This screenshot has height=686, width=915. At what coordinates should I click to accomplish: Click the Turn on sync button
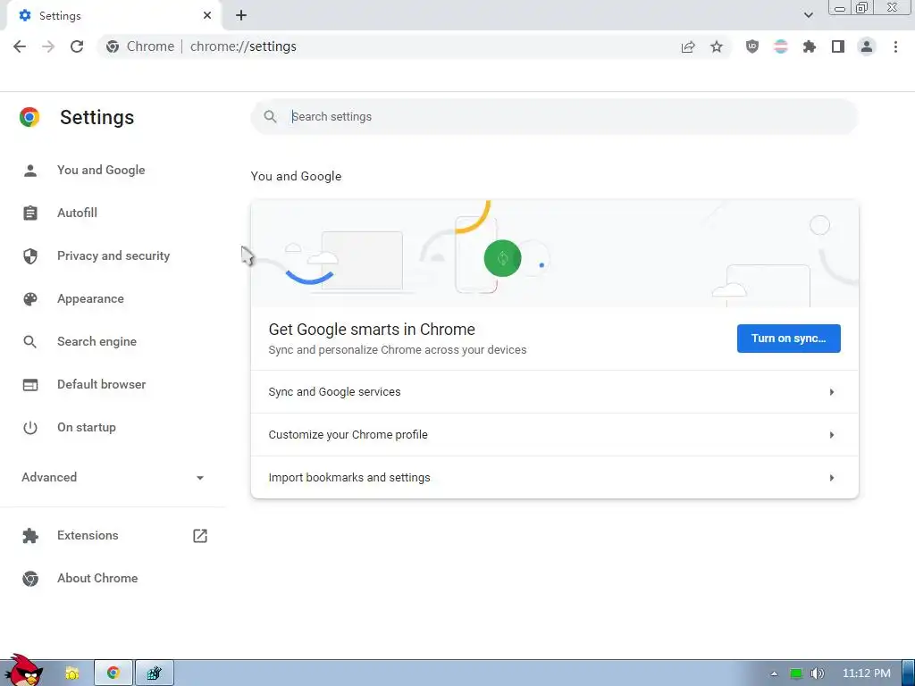pyautogui.click(x=788, y=339)
